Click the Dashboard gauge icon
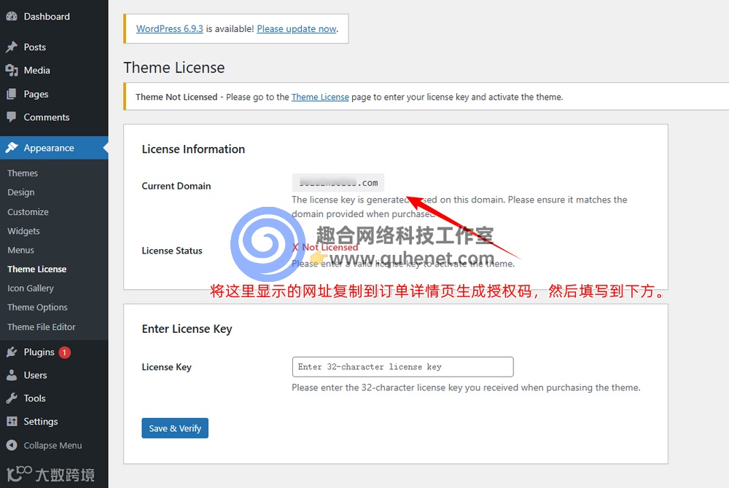 [12, 16]
